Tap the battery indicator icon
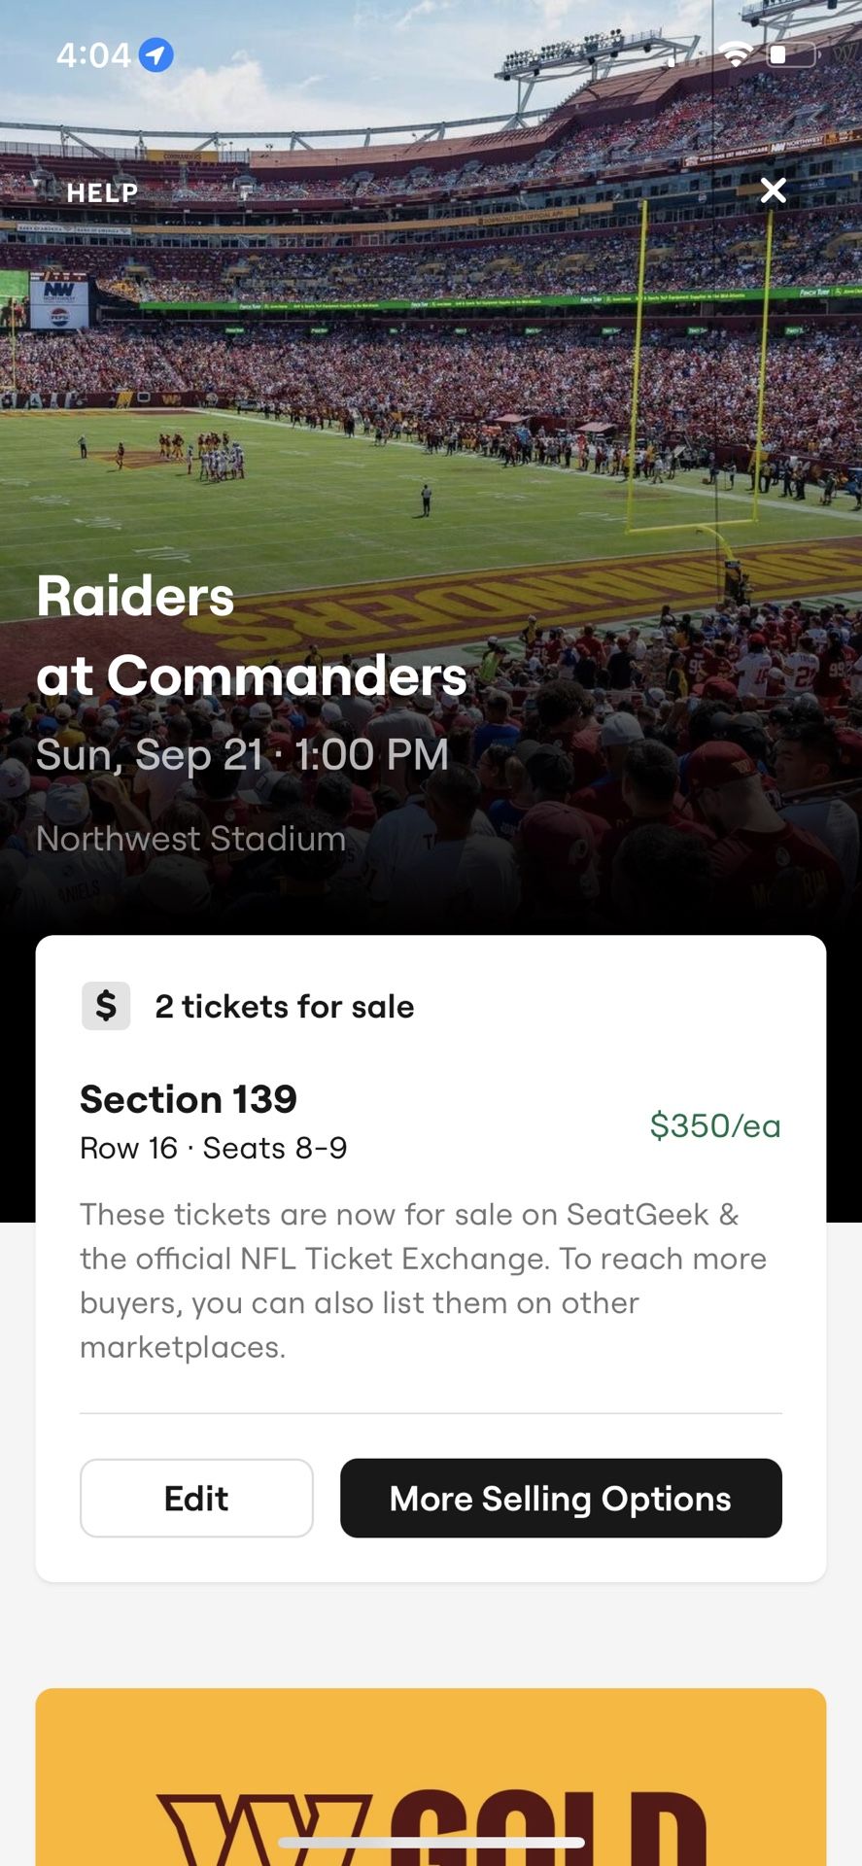Screen dimensions: 862x1866 tap(791, 54)
